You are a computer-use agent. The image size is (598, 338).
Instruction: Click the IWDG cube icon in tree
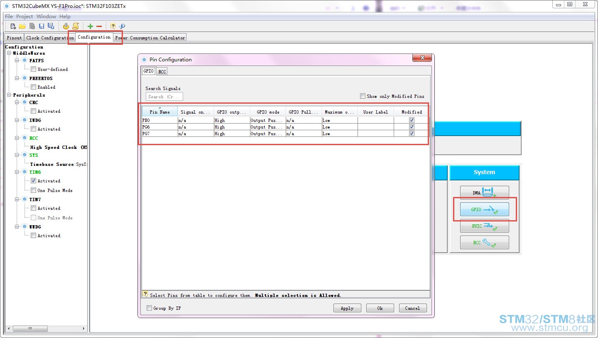[x=25, y=120]
